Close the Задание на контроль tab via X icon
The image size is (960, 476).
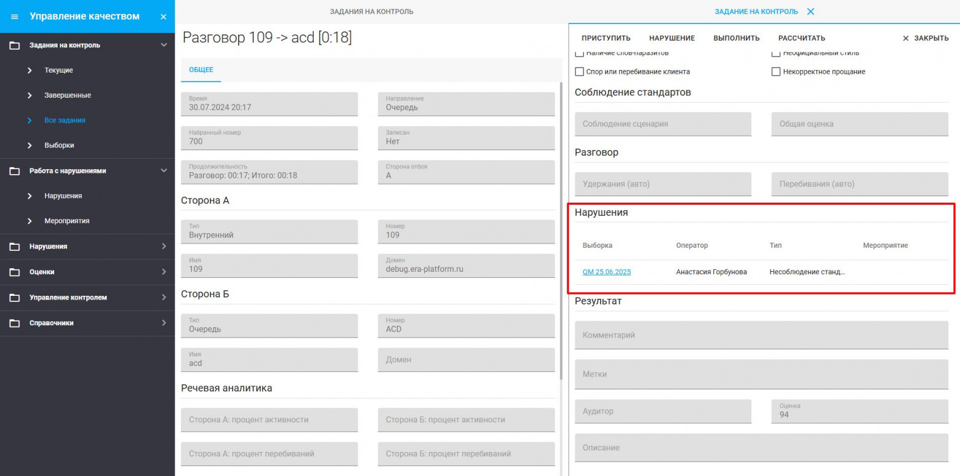click(x=810, y=12)
